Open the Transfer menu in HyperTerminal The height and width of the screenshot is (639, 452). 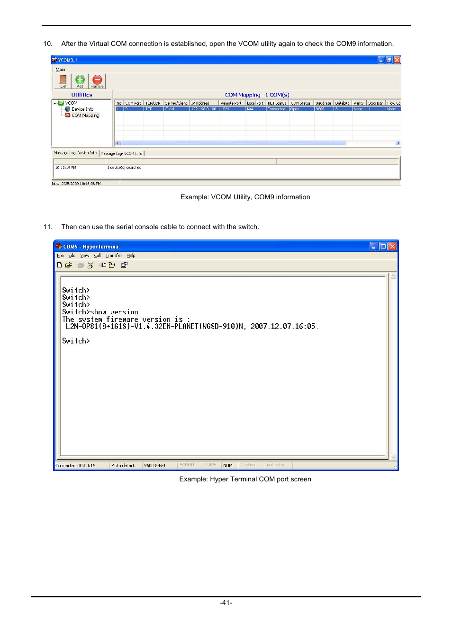click(x=114, y=256)
